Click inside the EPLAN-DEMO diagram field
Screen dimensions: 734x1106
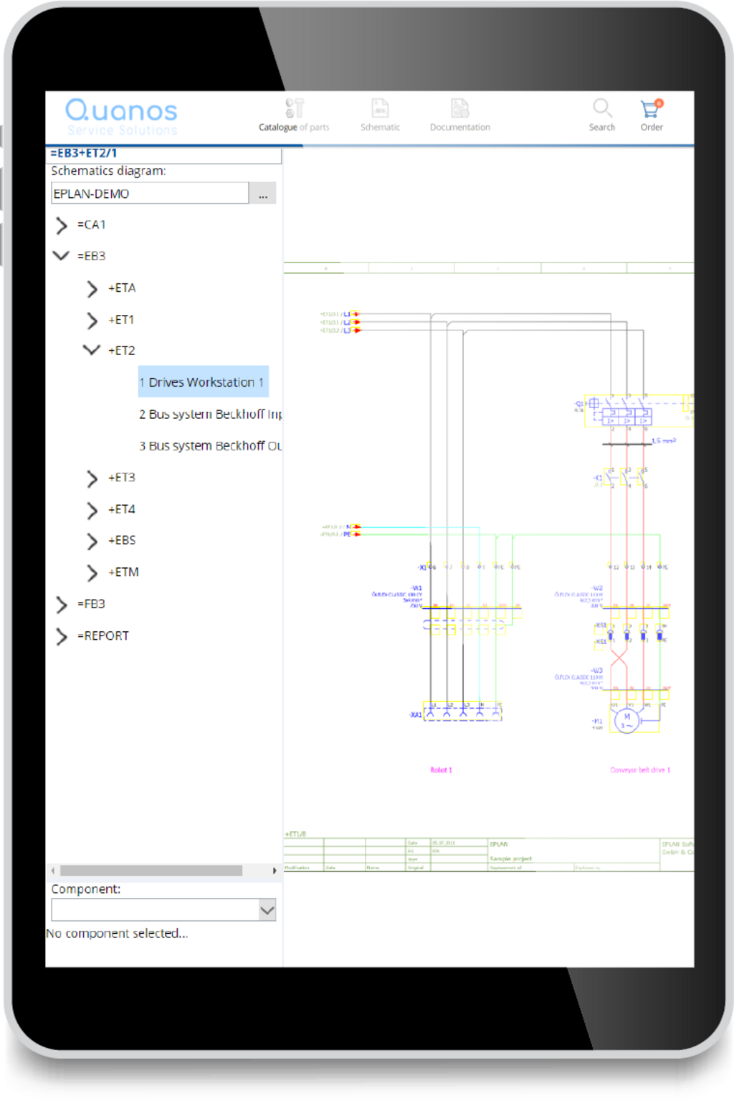(151, 192)
